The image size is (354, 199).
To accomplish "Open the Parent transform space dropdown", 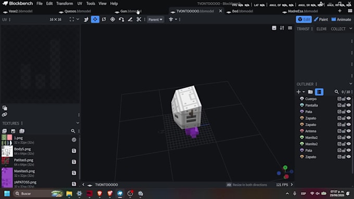I will click(x=155, y=20).
